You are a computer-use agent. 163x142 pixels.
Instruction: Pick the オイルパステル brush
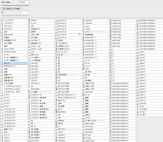pos(14,49)
